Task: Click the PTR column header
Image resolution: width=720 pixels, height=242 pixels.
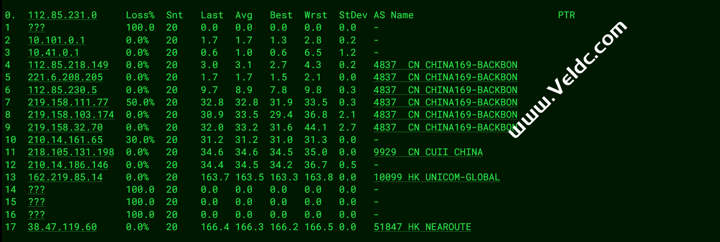Action: click(566, 15)
